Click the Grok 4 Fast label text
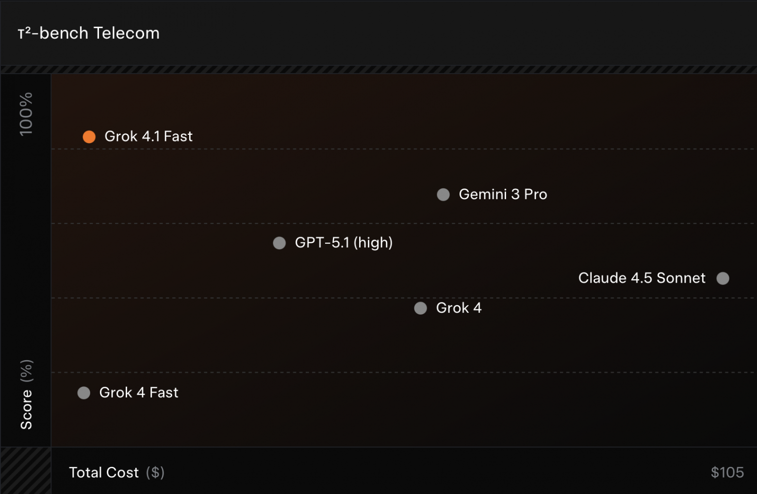757x494 pixels. coord(139,392)
